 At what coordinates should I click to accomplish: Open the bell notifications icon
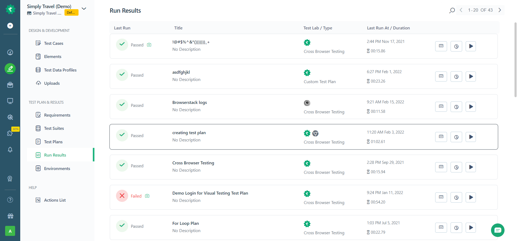[x=10, y=150]
